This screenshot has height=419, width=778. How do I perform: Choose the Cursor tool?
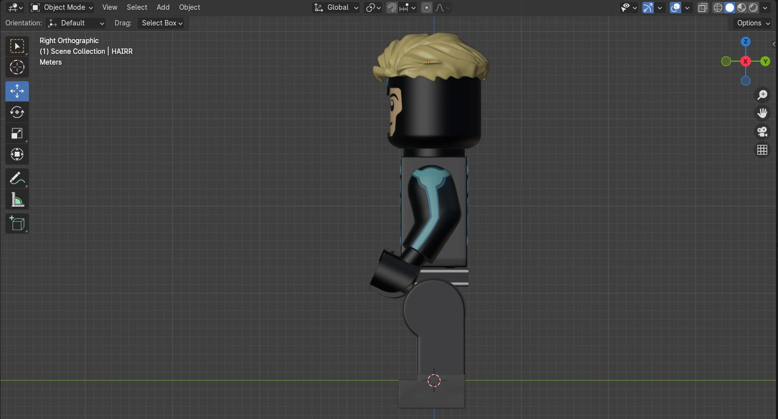click(x=17, y=67)
